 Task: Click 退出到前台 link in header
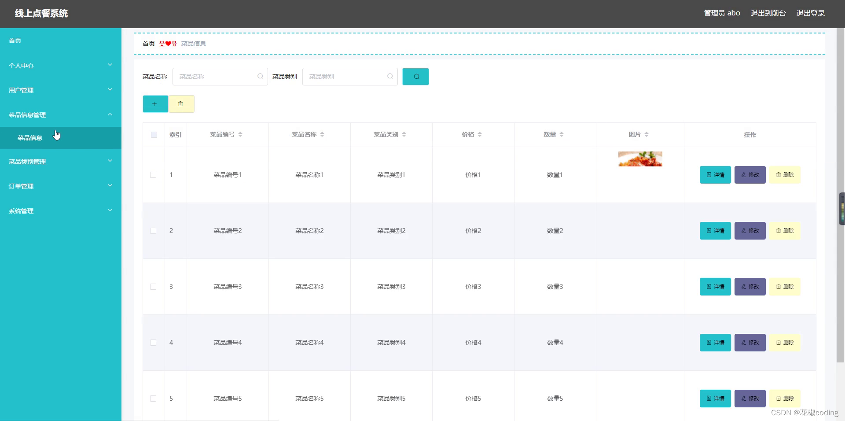tap(768, 13)
